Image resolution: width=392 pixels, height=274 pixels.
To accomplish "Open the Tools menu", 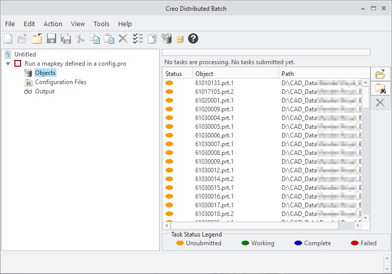I will coord(101,24).
